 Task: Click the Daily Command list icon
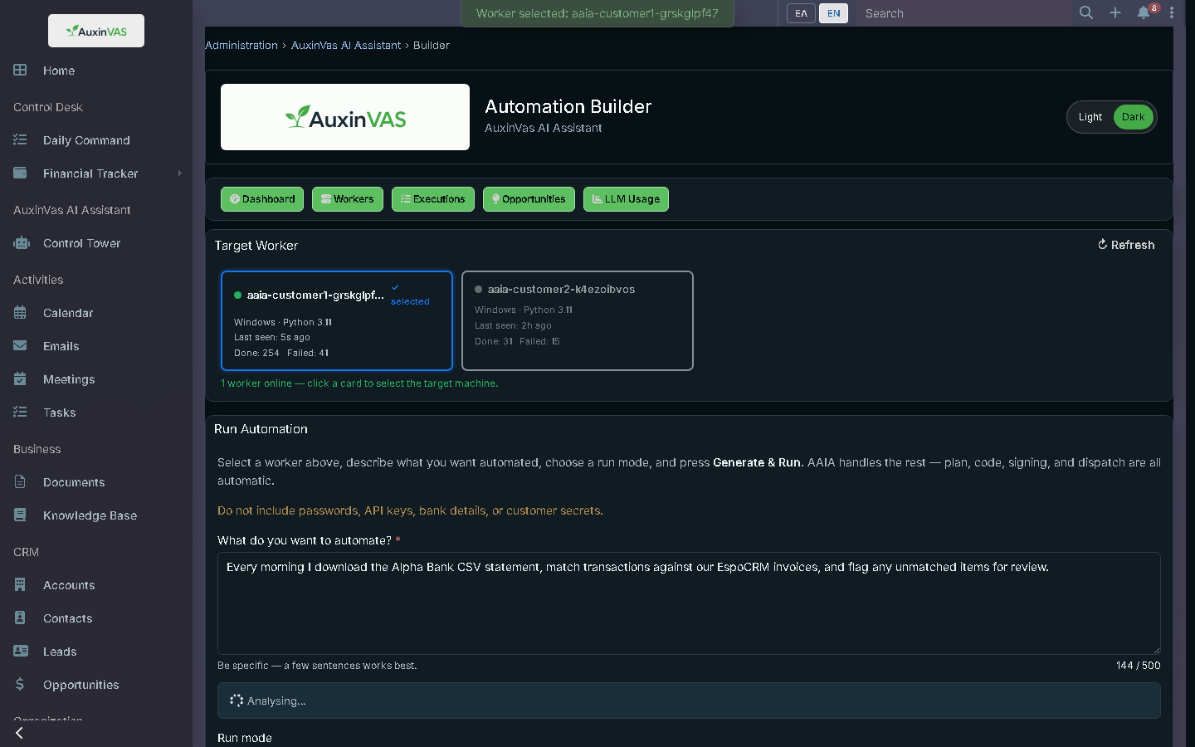20,140
